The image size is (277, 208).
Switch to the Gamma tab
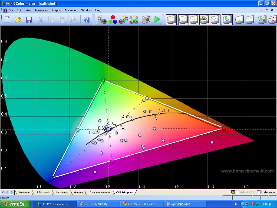(x=78, y=193)
